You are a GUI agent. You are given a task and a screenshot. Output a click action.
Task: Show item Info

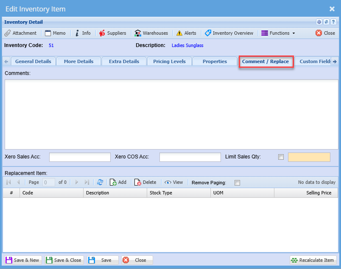[x=83, y=33]
